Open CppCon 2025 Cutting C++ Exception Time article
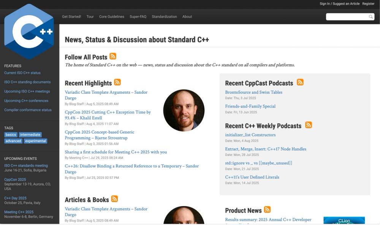Screen dimensions: 380x225 (108, 115)
